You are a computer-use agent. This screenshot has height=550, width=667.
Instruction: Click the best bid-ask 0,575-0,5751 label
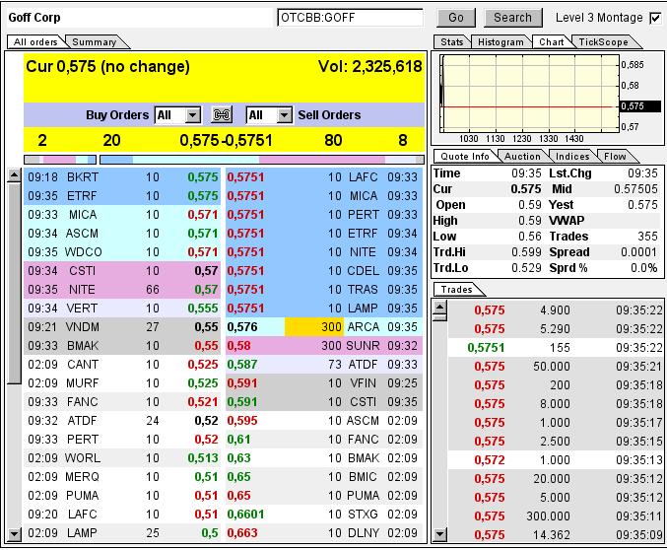(226, 140)
